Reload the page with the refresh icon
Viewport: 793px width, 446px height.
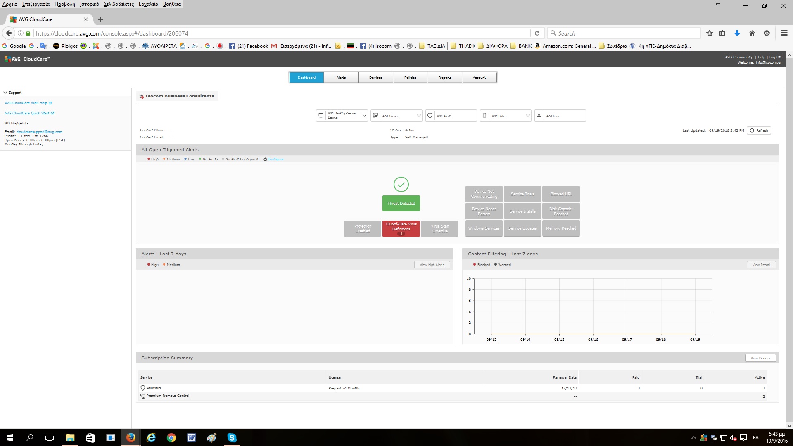(x=537, y=33)
